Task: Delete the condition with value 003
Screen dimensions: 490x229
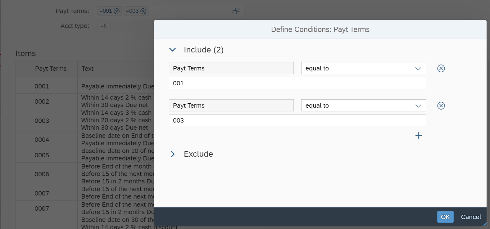Action: pos(441,106)
